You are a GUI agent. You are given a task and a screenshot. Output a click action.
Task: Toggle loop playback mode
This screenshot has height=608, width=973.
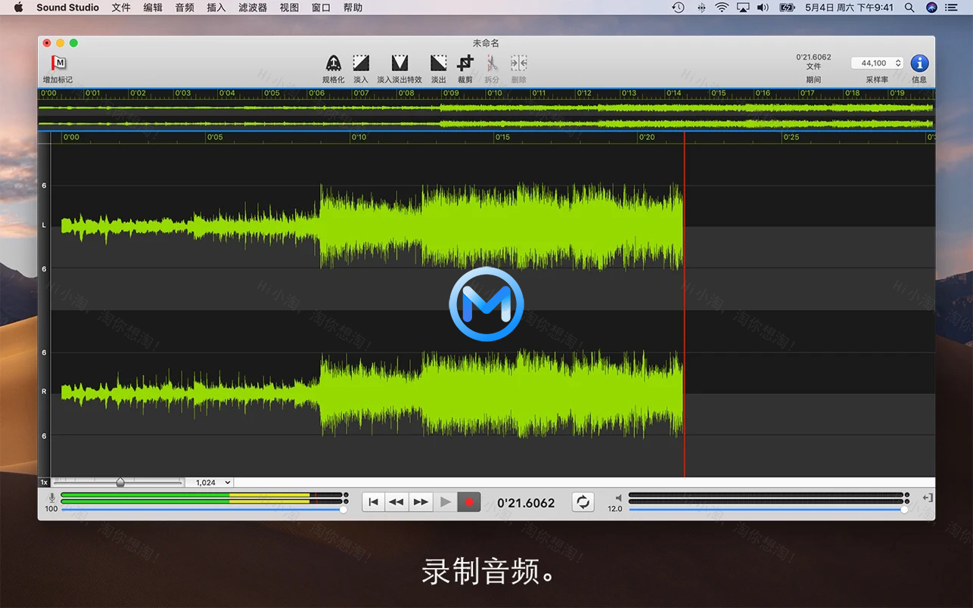tap(583, 501)
